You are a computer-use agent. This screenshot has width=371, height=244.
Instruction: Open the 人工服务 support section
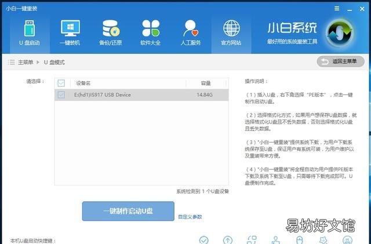191,33
